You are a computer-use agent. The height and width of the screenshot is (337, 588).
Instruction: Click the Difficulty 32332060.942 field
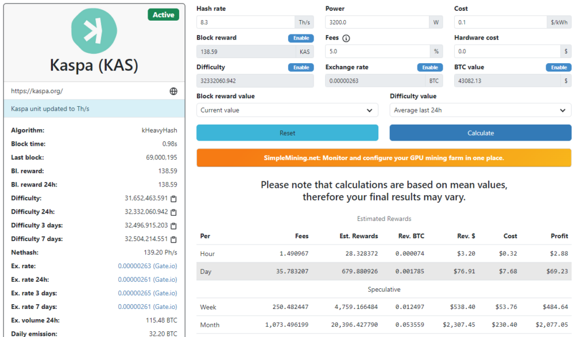point(255,80)
